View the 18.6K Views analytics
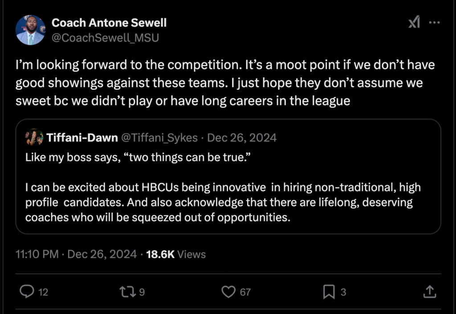 (176, 254)
